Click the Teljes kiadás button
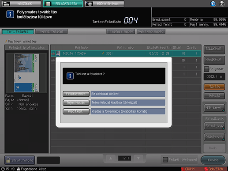 (x=76, y=103)
